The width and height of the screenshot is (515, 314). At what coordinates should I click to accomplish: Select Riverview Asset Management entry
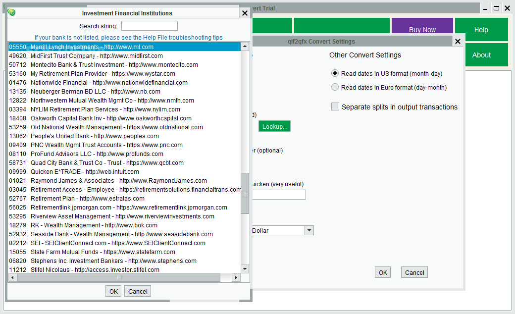(x=124, y=216)
